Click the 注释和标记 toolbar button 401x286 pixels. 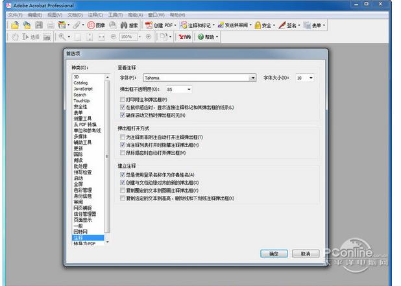pos(197,25)
